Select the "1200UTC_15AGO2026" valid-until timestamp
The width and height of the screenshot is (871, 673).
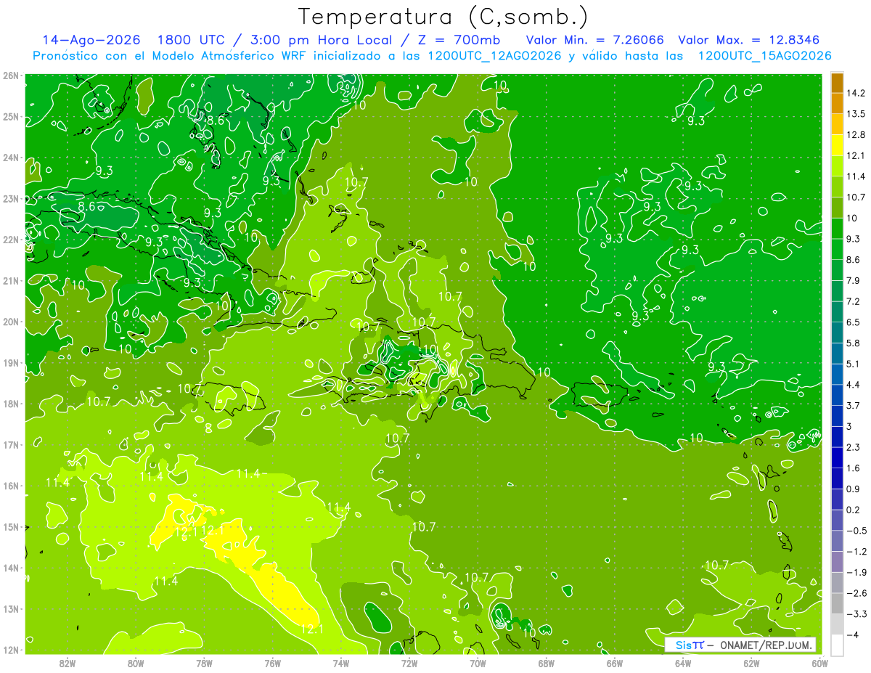pyautogui.click(x=764, y=56)
